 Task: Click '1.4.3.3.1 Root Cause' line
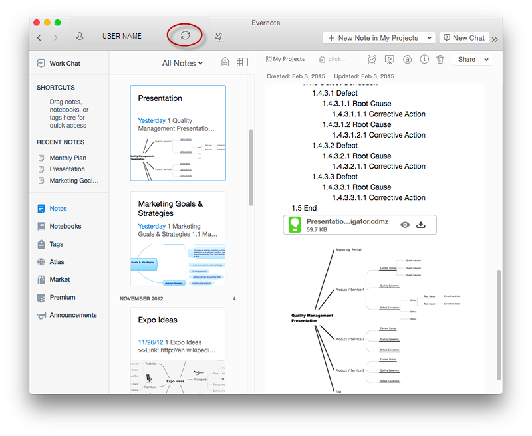(x=356, y=187)
